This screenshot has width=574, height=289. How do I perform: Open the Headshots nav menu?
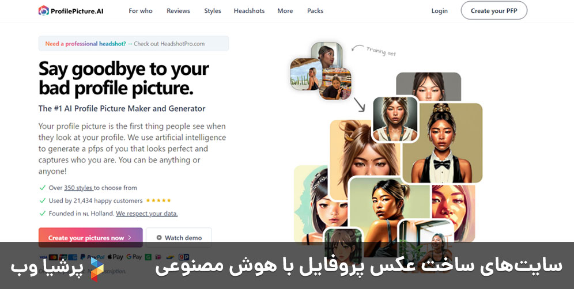pyautogui.click(x=250, y=10)
